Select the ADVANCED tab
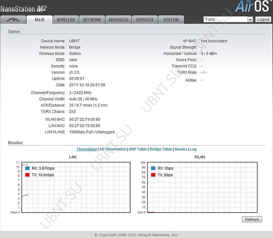This screenshot has width=273, height=238. 118,20
